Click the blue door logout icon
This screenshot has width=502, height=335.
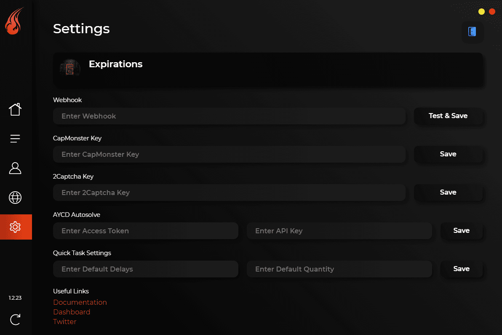point(472,32)
